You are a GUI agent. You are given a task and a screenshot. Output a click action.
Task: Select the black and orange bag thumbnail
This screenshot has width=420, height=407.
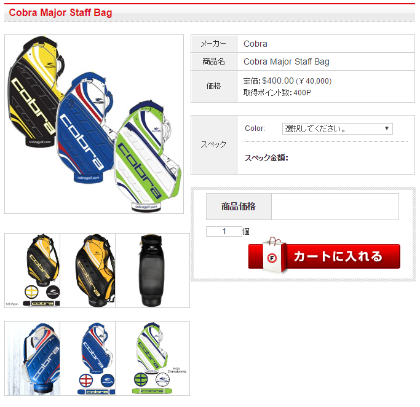click(x=88, y=271)
